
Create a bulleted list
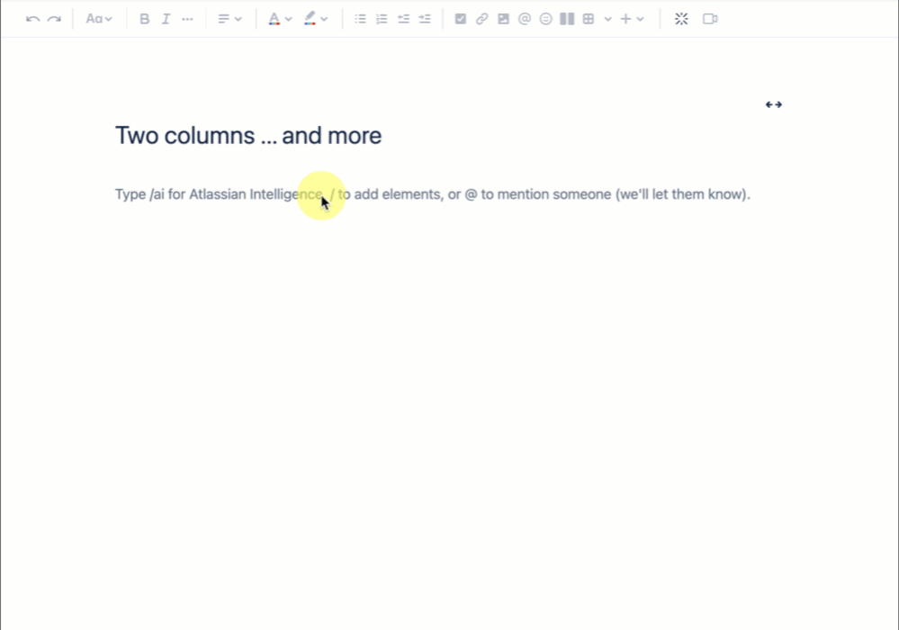360,18
